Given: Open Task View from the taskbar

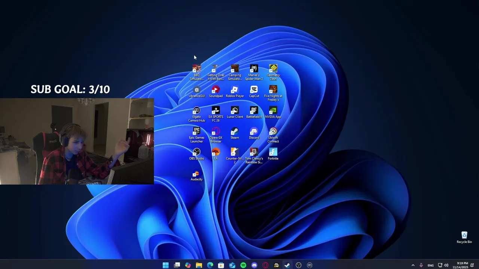Looking at the screenshot, I should [177, 265].
